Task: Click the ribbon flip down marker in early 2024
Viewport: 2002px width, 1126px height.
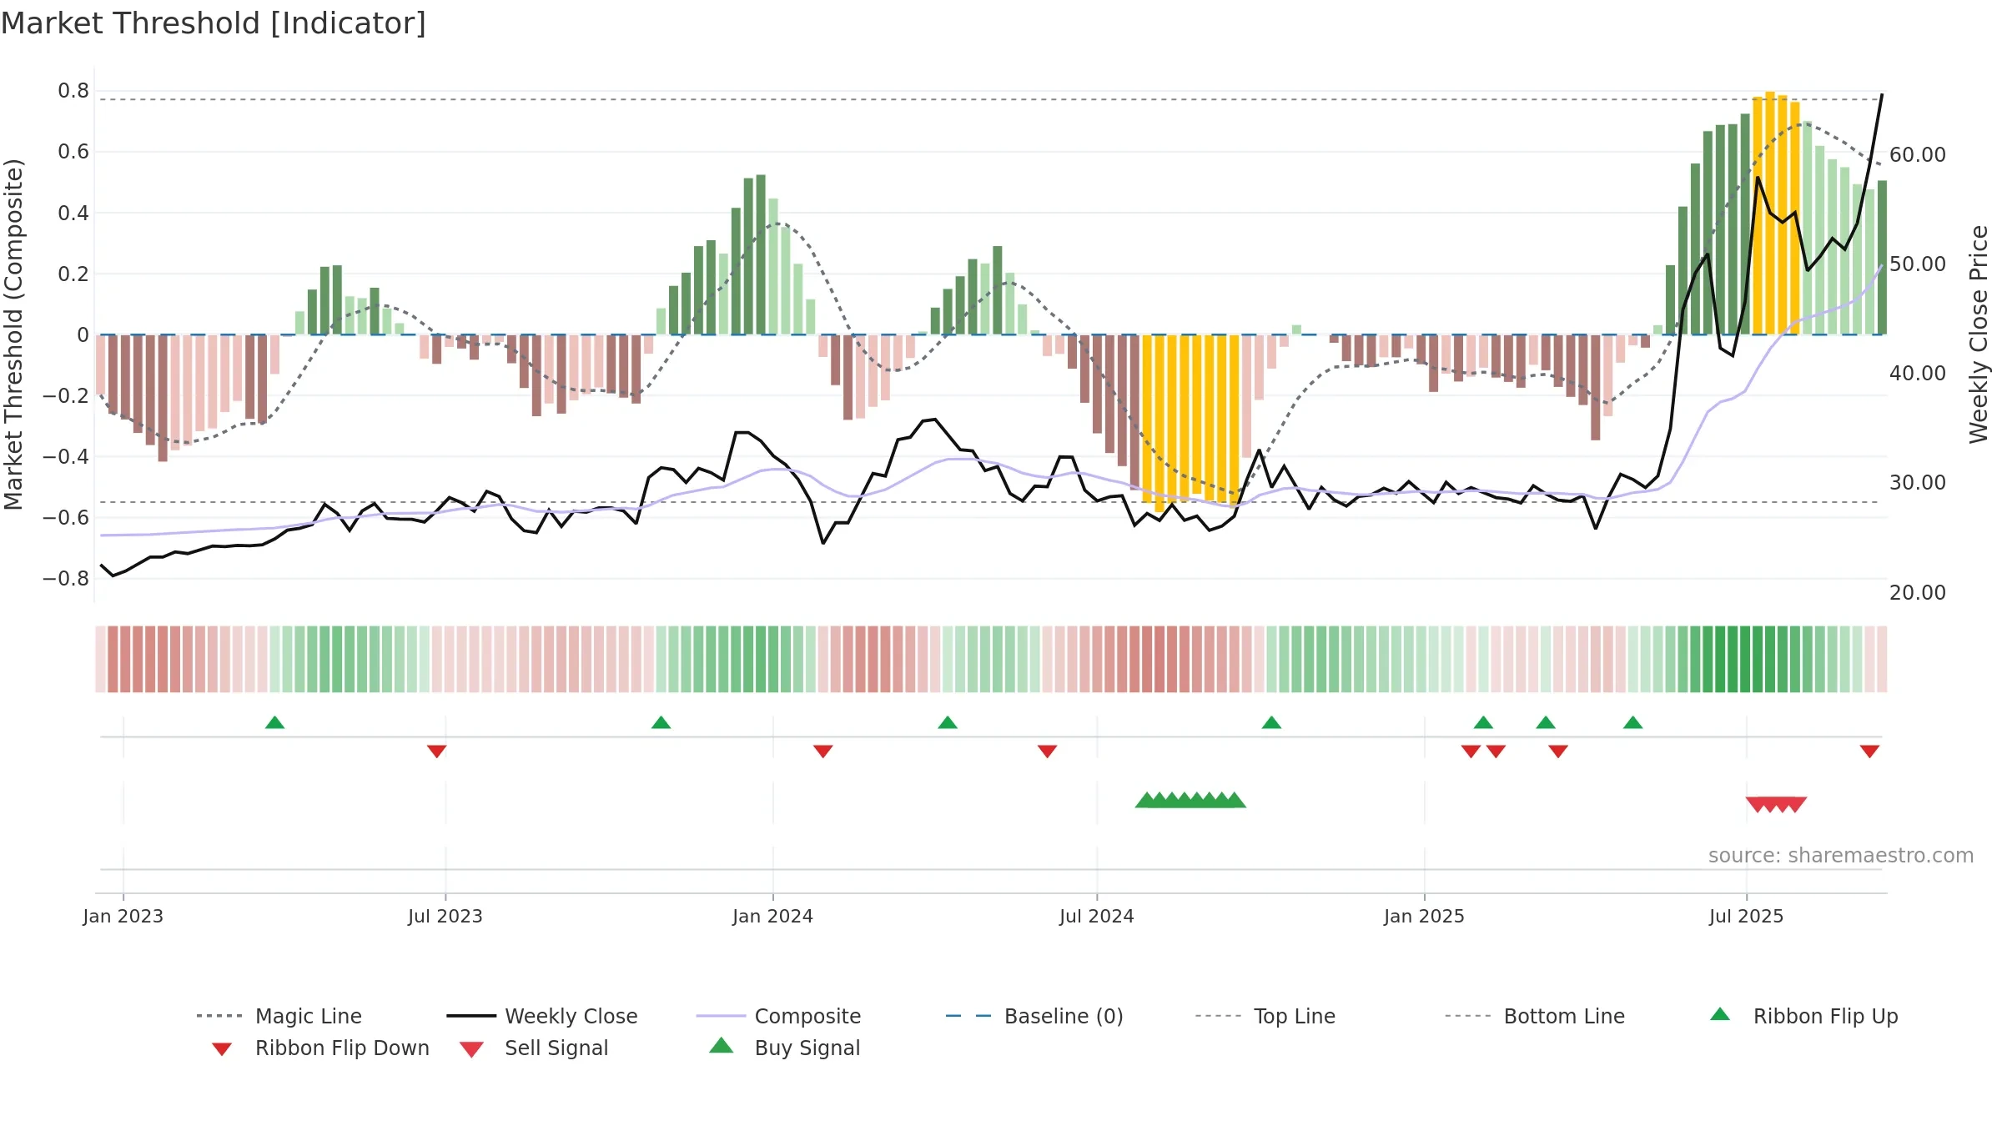Action: tap(822, 752)
